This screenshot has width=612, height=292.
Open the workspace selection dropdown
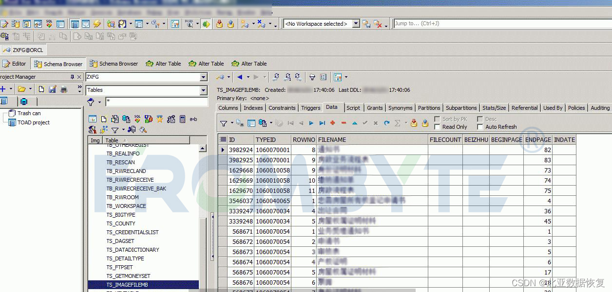356,23
